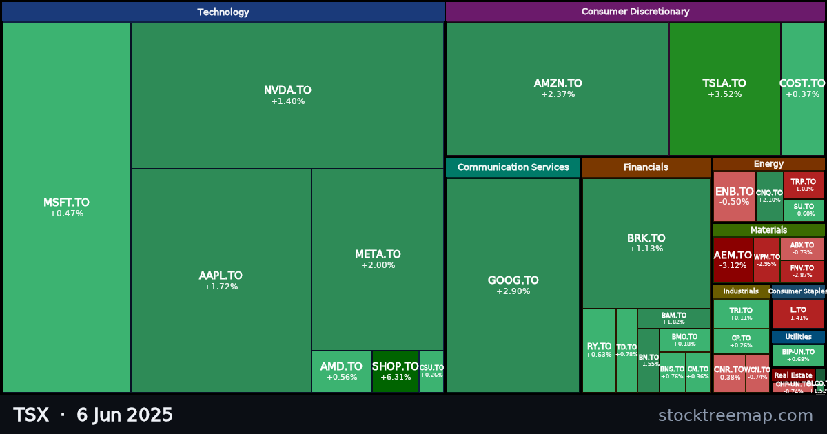Open the AMD.TO tile
The width and height of the screenshot is (827, 434).
click(342, 372)
